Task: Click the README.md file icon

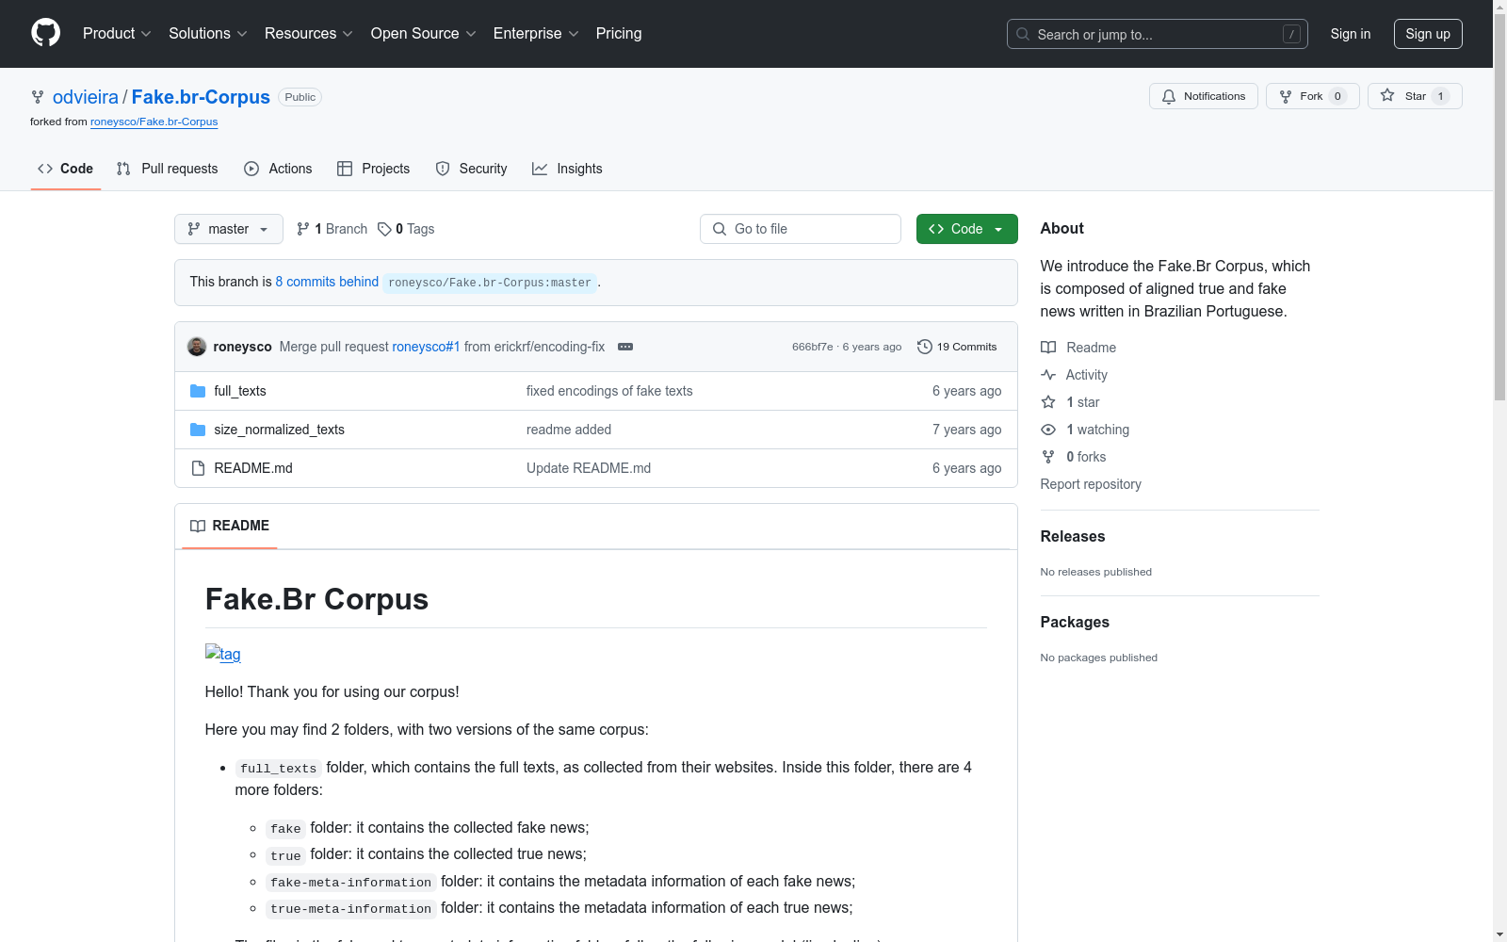Action: (198, 468)
